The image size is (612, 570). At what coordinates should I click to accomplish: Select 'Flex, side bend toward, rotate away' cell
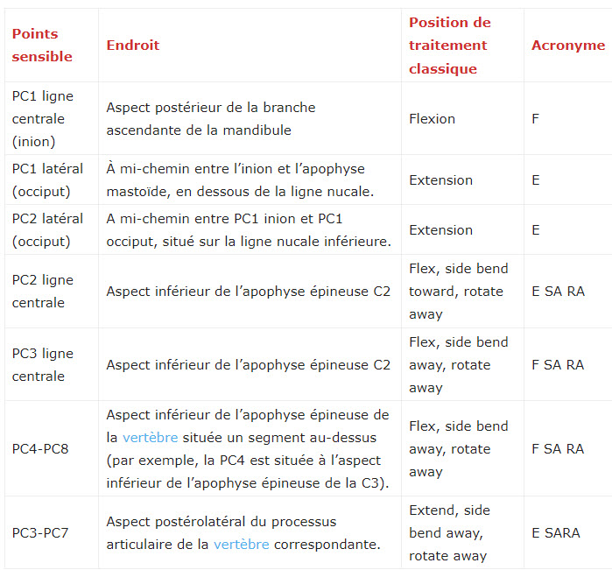(458, 292)
